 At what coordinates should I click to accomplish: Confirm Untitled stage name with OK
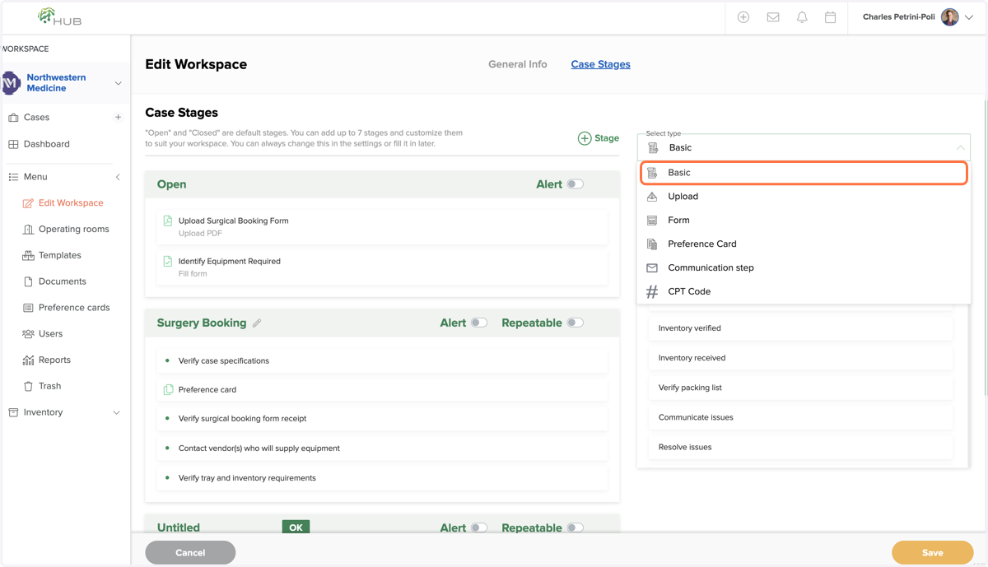pos(296,527)
